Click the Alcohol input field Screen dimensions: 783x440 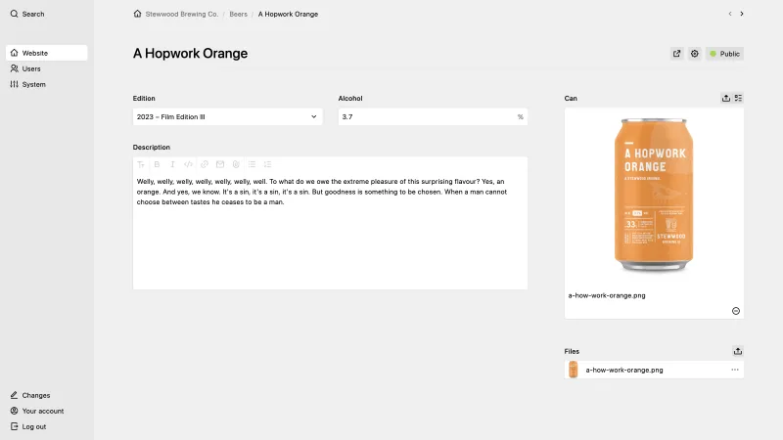[433, 116]
